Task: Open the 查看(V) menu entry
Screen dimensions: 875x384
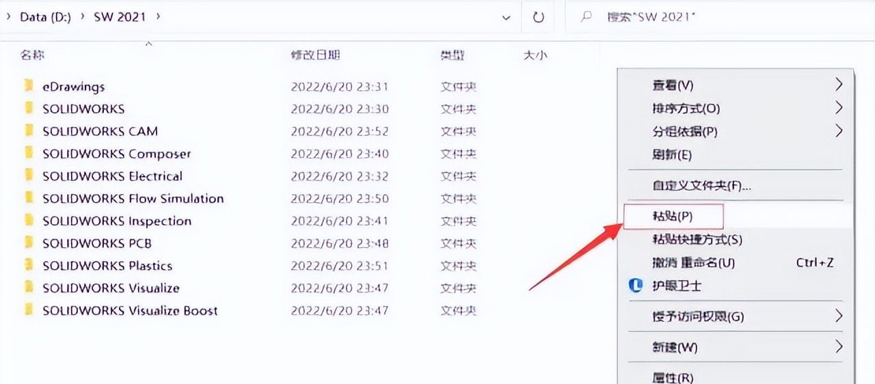Action: coord(673,85)
